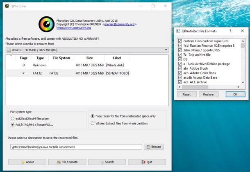The width and height of the screenshot is (250, 172).
Task: Toggle the acb Adobe Color Book checkbox
Action: click(x=180, y=73)
